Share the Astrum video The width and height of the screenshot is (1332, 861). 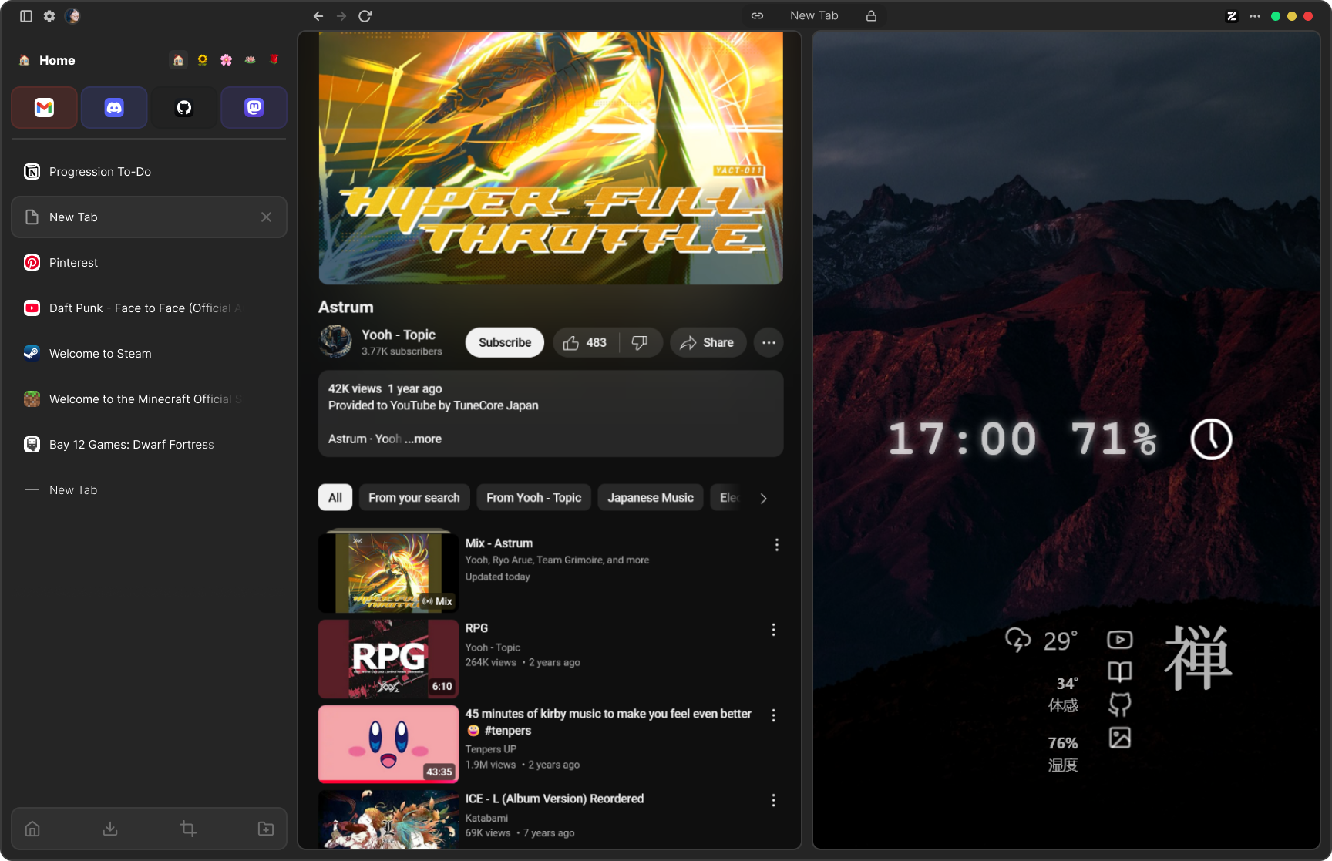(708, 343)
